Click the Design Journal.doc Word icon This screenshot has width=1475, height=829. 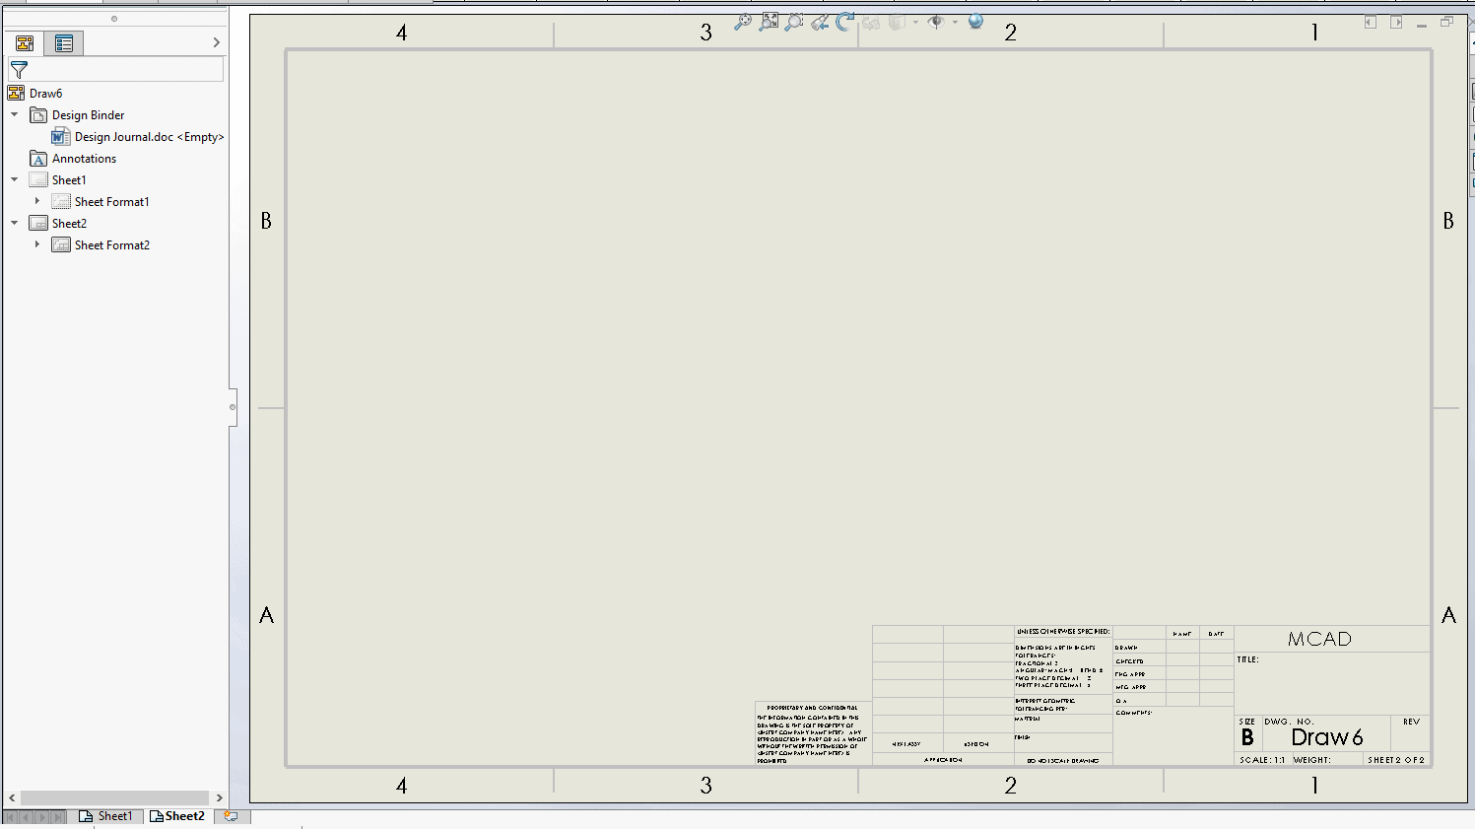60,136
